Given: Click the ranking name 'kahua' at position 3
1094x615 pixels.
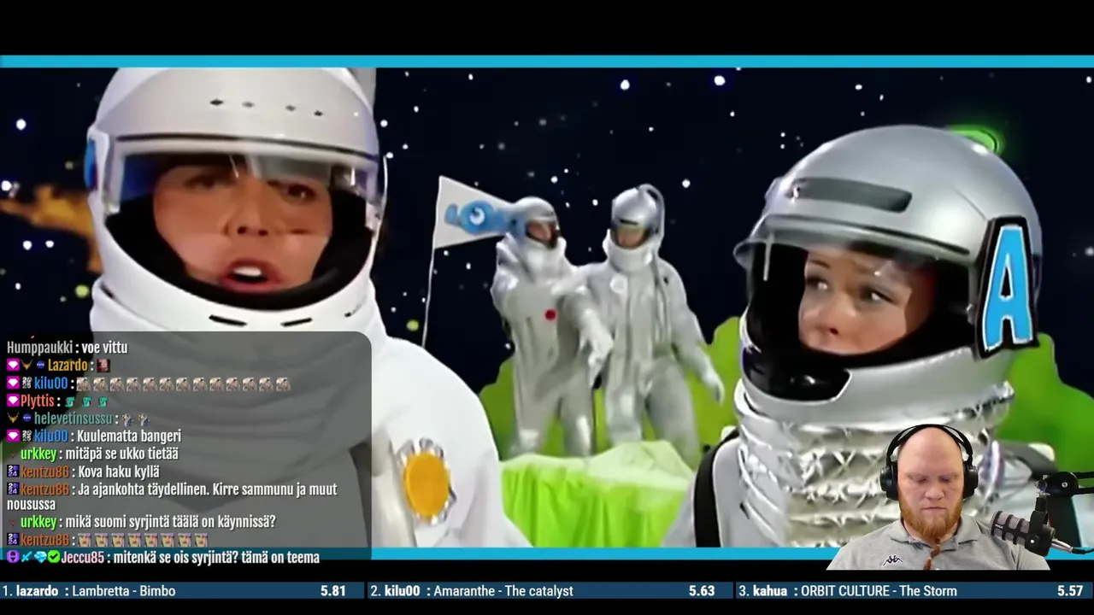Looking at the screenshot, I should pos(770,591).
